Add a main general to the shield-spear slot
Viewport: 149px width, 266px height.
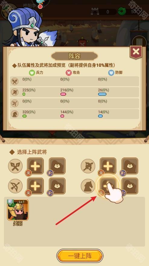[x=108, y=166]
